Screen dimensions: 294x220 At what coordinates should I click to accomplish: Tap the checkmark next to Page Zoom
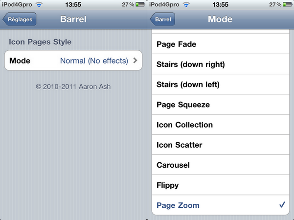click(x=282, y=205)
